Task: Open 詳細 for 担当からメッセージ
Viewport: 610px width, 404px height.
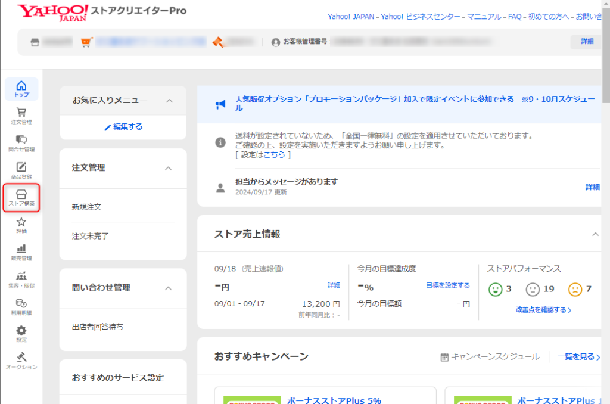Action: [x=593, y=187]
